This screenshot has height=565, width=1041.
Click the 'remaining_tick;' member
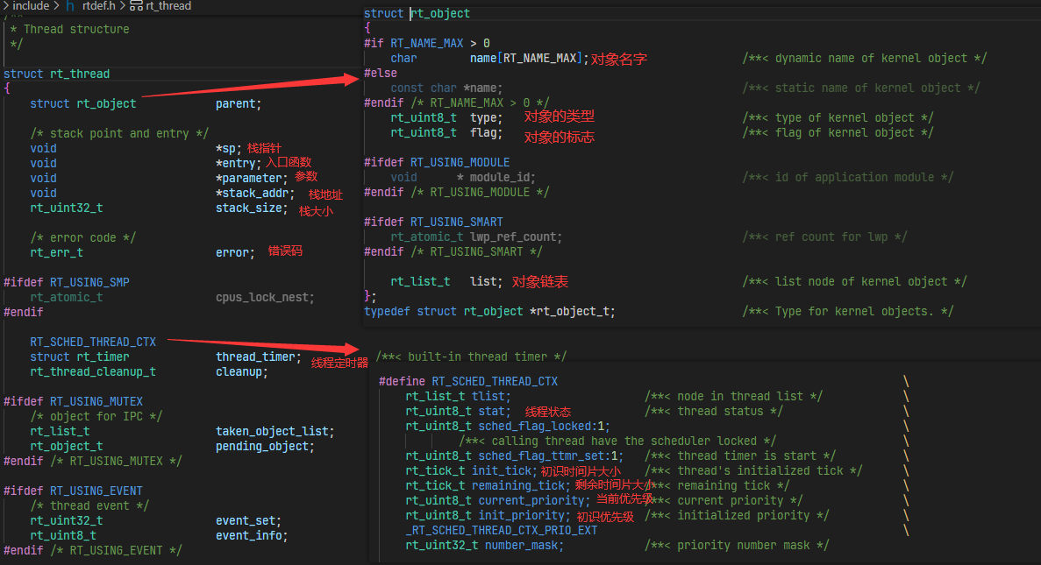[x=521, y=485]
